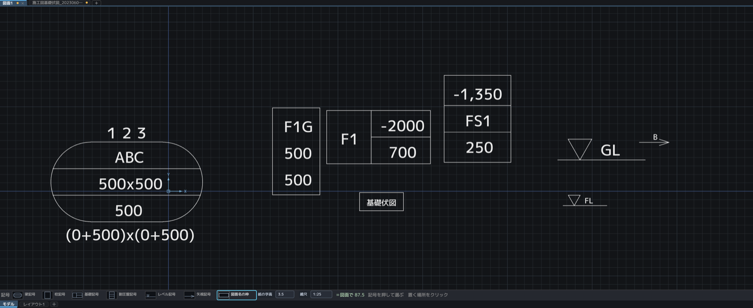Click the B arrow view symbol
753x308 pixels.
tap(654, 140)
